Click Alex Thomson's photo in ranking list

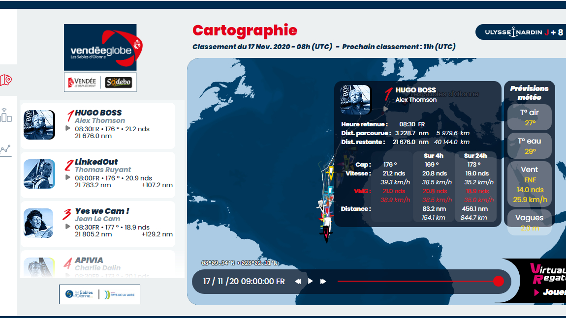pyautogui.click(x=39, y=125)
